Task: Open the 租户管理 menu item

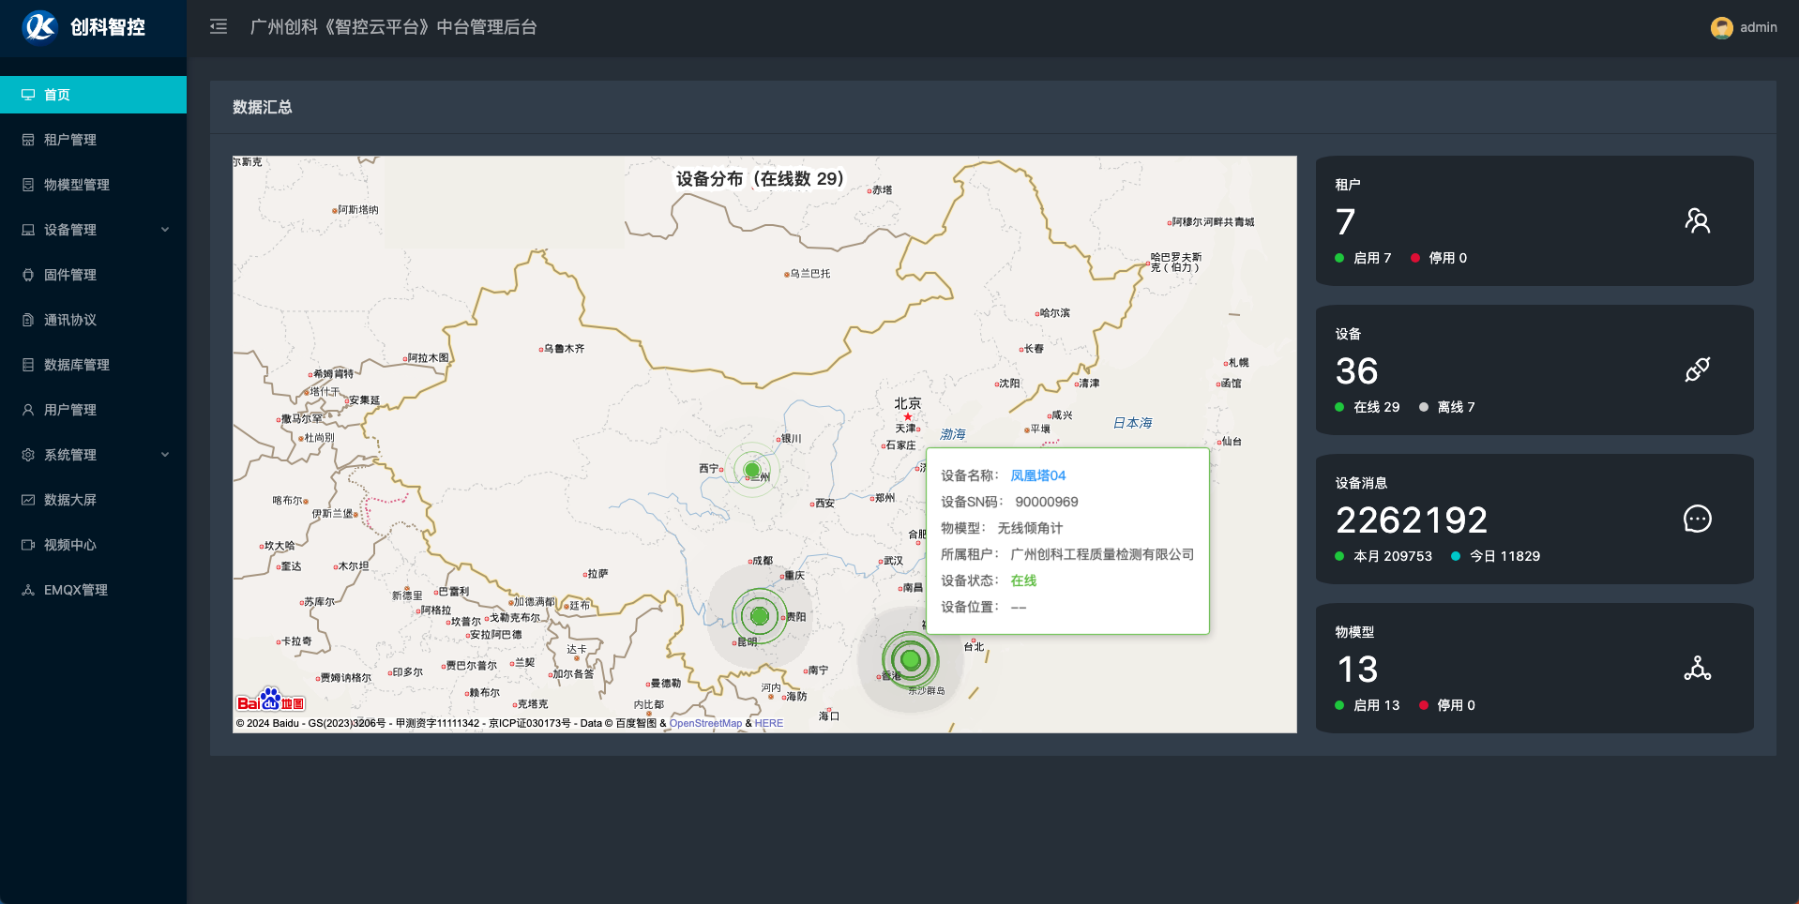Action: (70, 140)
